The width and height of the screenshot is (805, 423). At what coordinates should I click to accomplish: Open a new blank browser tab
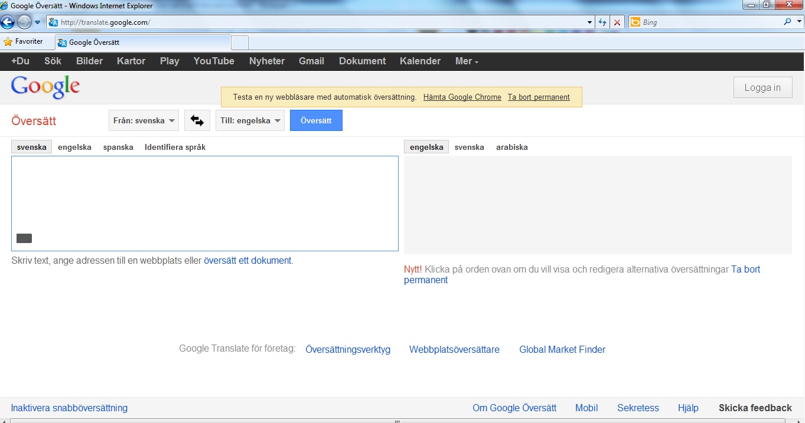click(x=240, y=42)
